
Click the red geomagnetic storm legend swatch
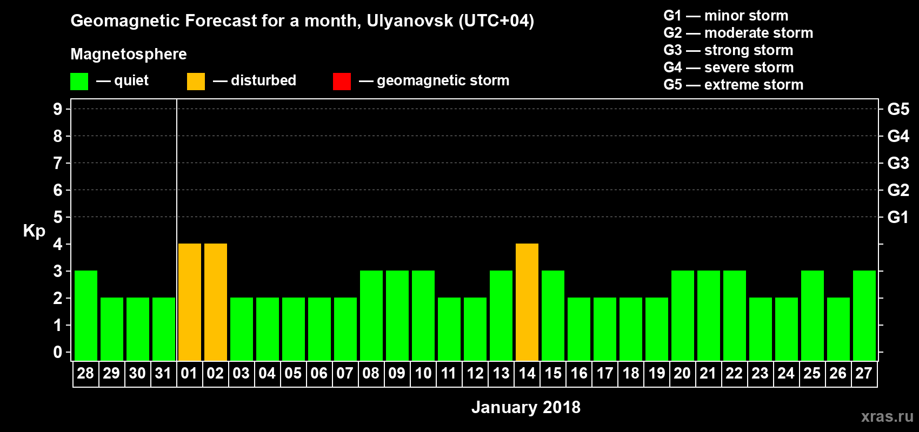pyautogui.click(x=342, y=82)
